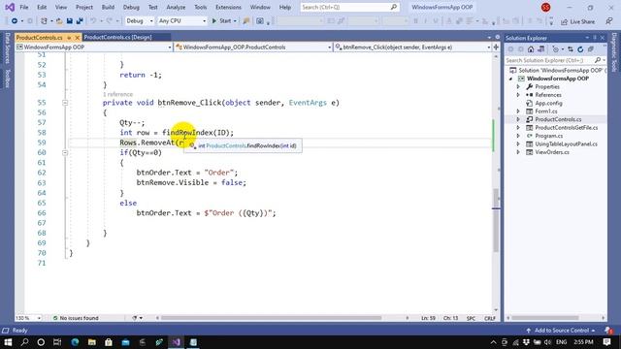Screen dimensions: 621x349
Task: Click the Solution Explorer search magnifier icon
Action: point(598,60)
